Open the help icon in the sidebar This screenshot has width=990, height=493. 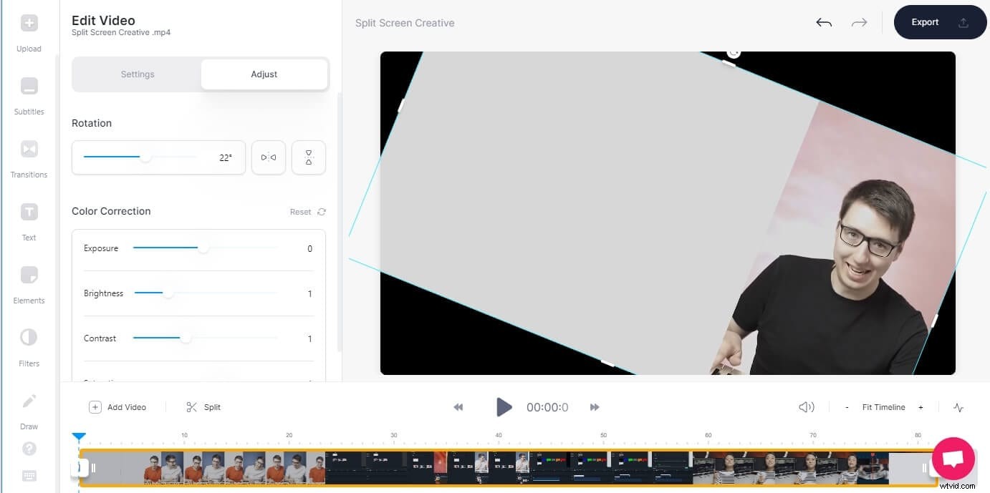pyautogui.click(x=29, y=449)
